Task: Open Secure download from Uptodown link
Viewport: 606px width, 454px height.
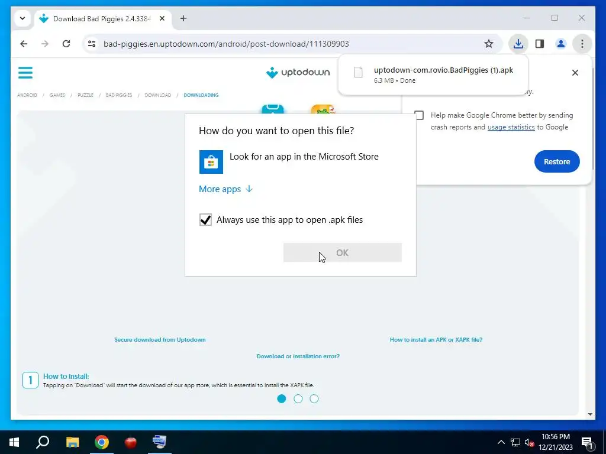Action: [160, 340]
